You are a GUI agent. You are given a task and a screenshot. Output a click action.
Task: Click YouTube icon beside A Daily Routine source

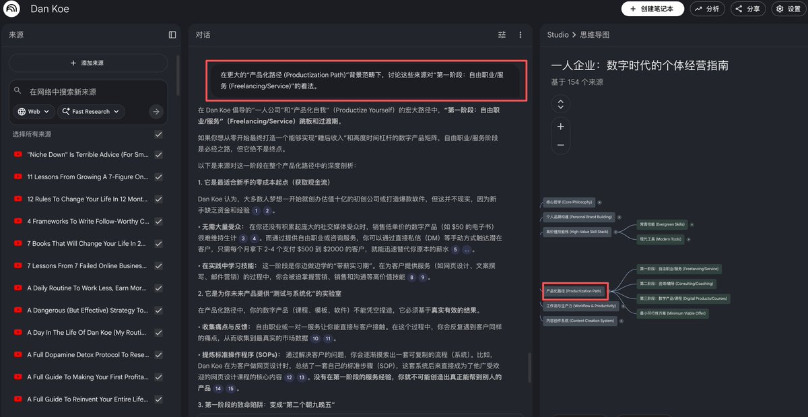pyautogui.click(x=18, y=288)
